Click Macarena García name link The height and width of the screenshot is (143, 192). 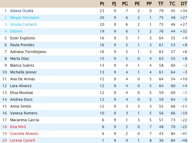click(x=24, y=120)
